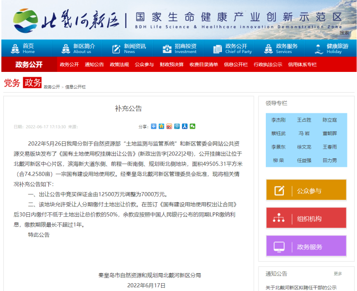Select the 通知公告 submenu tab
This screenshot has height=291, width=357.
[94, 65]
